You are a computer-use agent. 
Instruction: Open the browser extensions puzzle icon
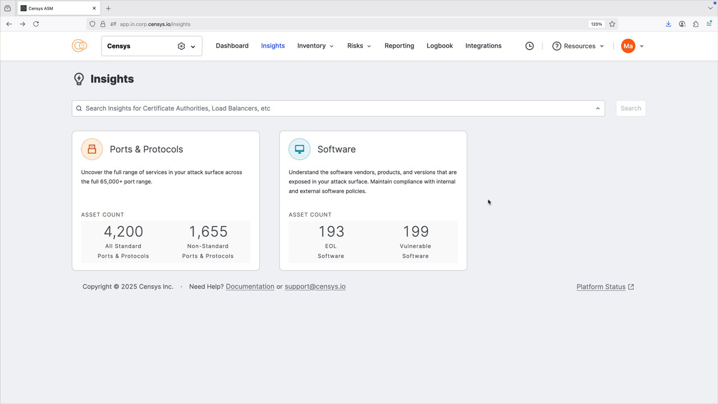pos(696,24)
